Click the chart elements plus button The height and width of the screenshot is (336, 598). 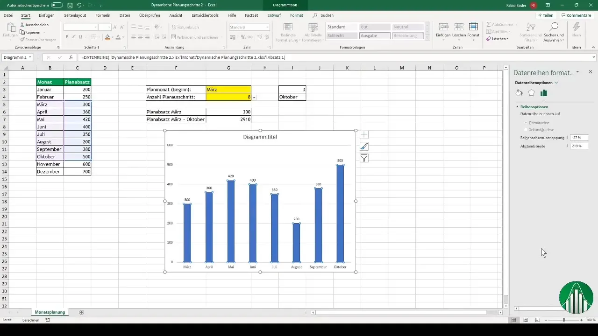364,135
